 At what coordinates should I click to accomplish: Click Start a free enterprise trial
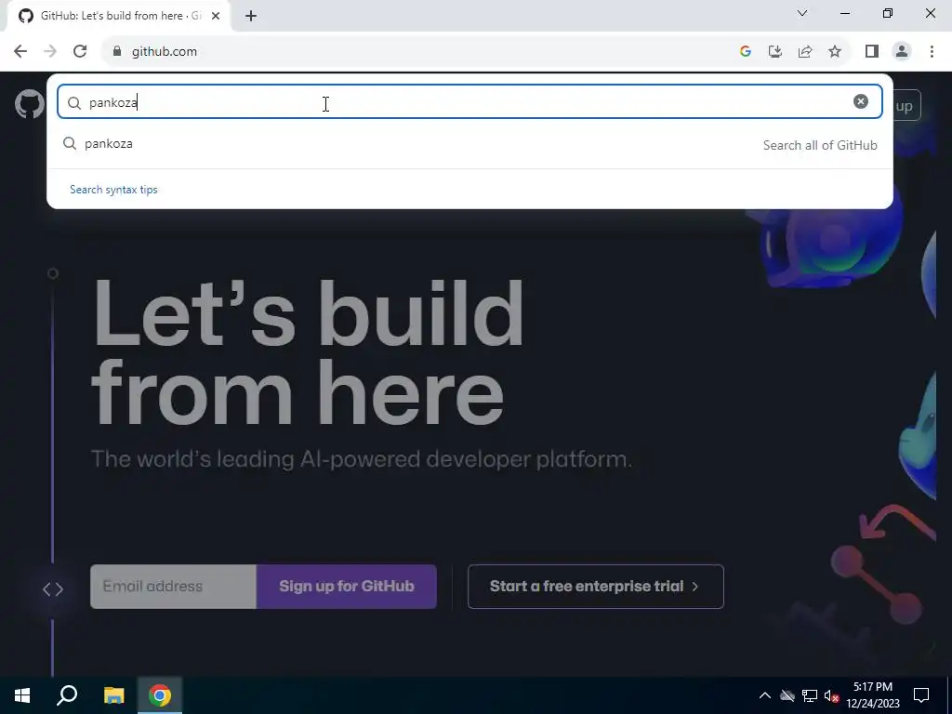(x=596, y=587)
